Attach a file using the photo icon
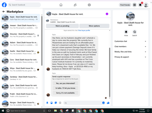 [52, 103]
